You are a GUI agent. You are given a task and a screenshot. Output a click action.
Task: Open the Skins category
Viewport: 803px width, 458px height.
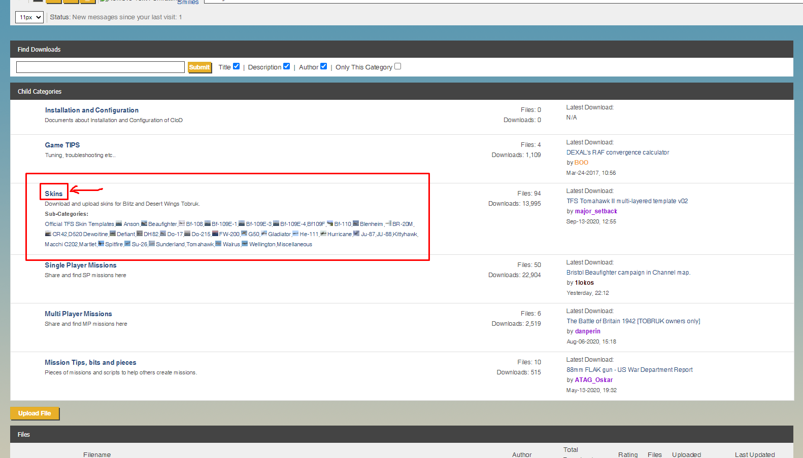tap(54, 194)
